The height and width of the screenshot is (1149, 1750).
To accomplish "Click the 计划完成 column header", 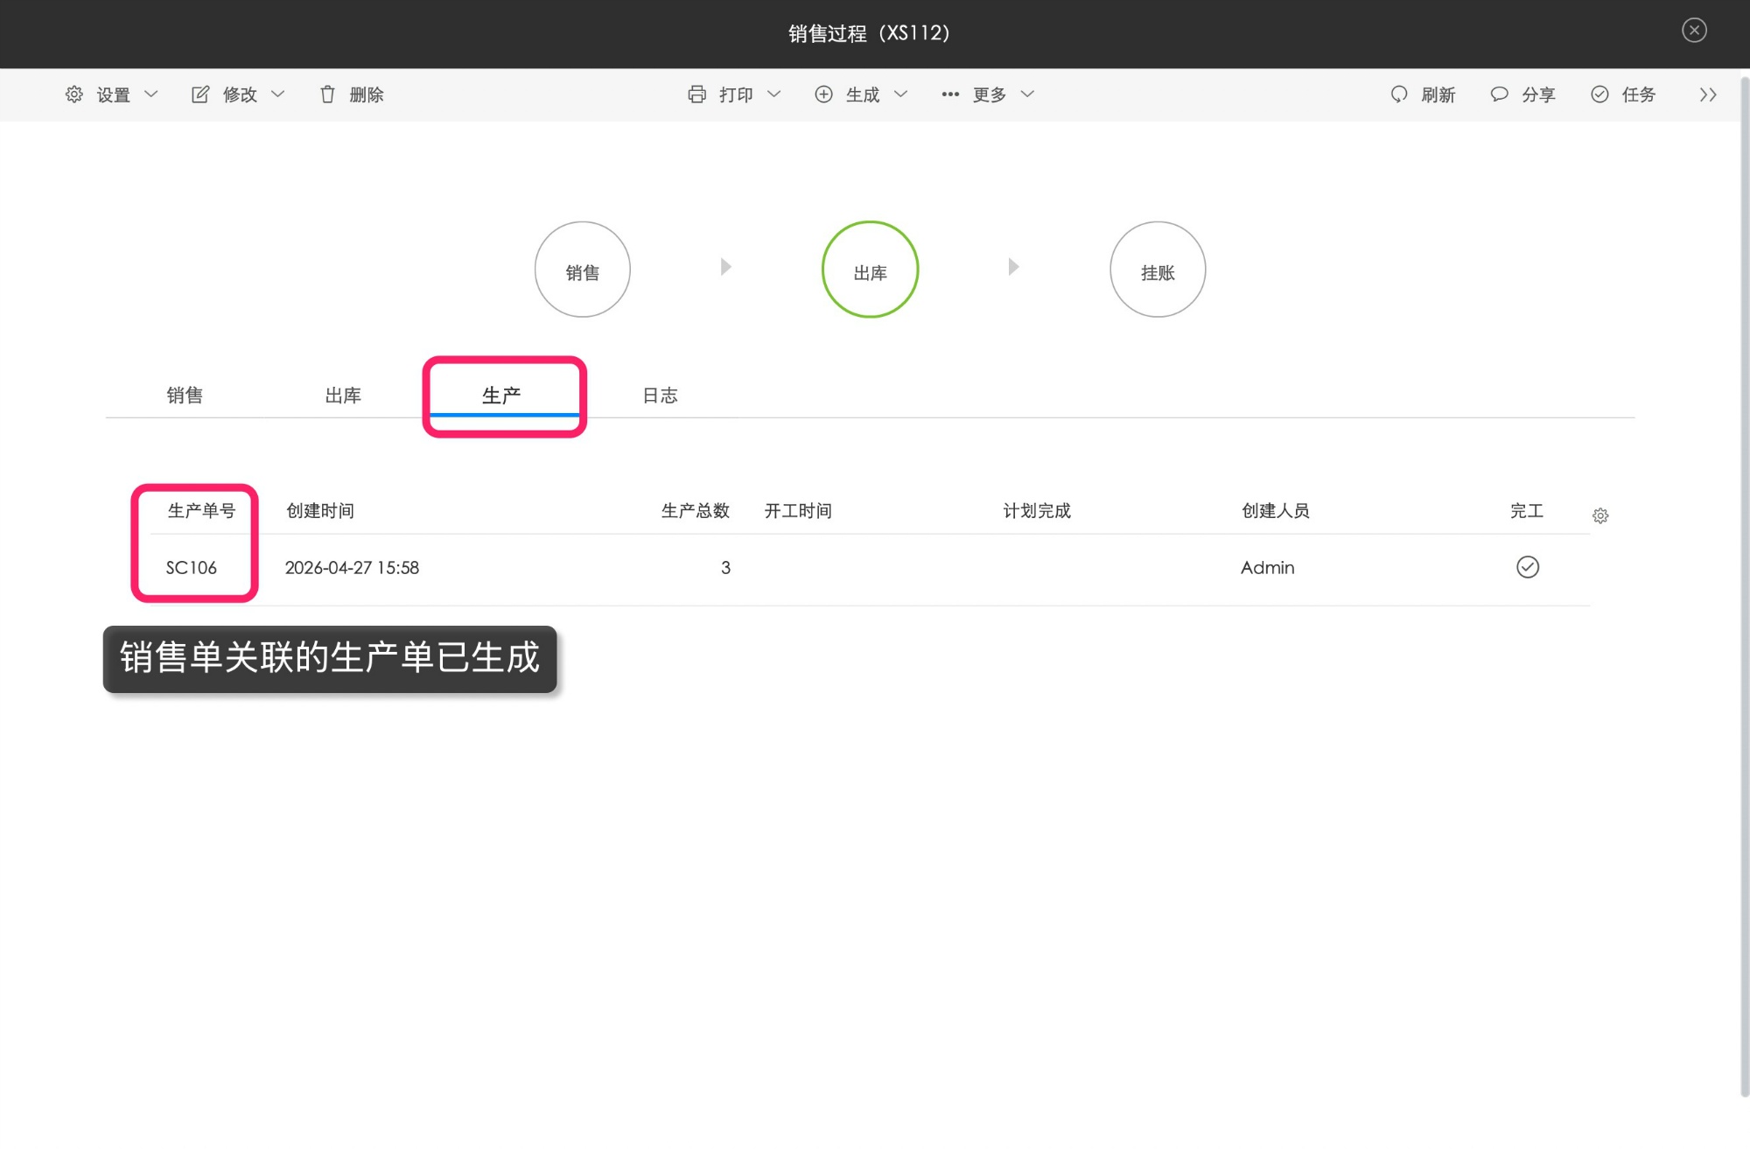I will [1037, 511].
